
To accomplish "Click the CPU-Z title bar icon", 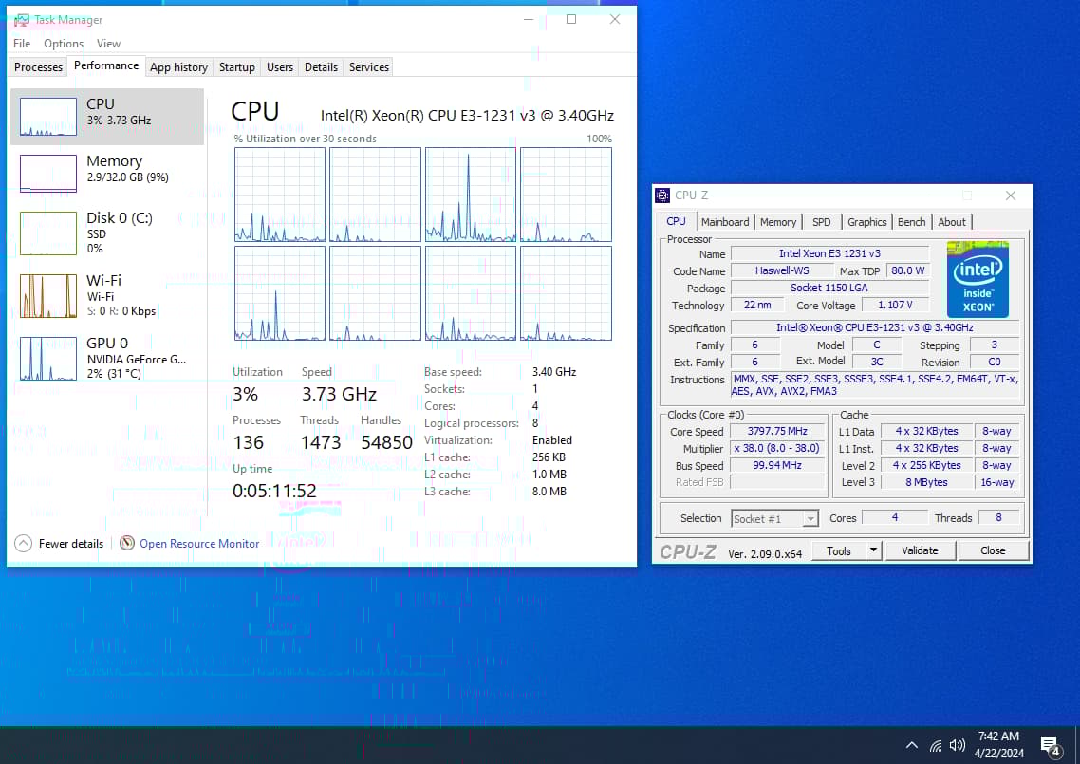I will click(661, 196).
